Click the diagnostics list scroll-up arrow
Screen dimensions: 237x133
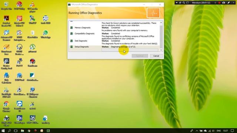[x=161, y=23]
